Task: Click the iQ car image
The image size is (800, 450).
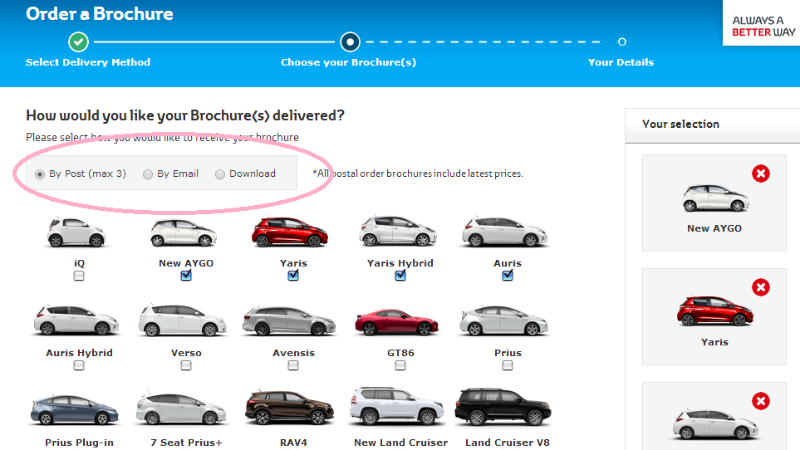Action: 76,232
